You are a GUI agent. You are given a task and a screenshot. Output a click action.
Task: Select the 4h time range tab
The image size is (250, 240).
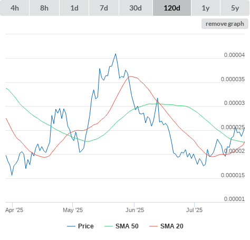[x=15, y=8]
